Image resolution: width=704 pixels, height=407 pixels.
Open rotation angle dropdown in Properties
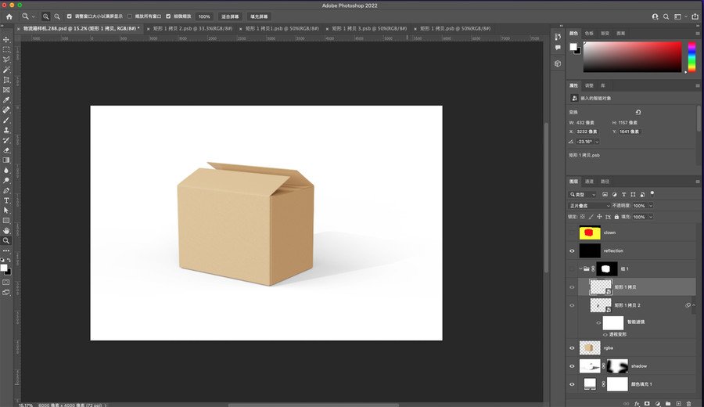(x=597, y=142)
